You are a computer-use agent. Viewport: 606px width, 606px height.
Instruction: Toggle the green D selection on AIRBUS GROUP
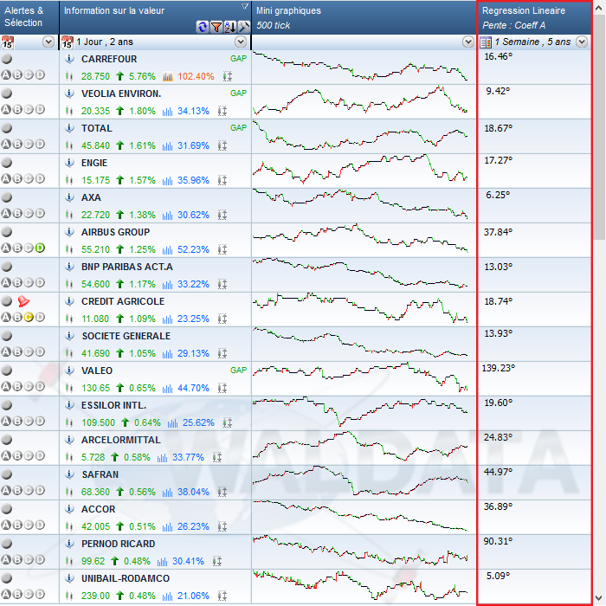(x=40, y=248)
